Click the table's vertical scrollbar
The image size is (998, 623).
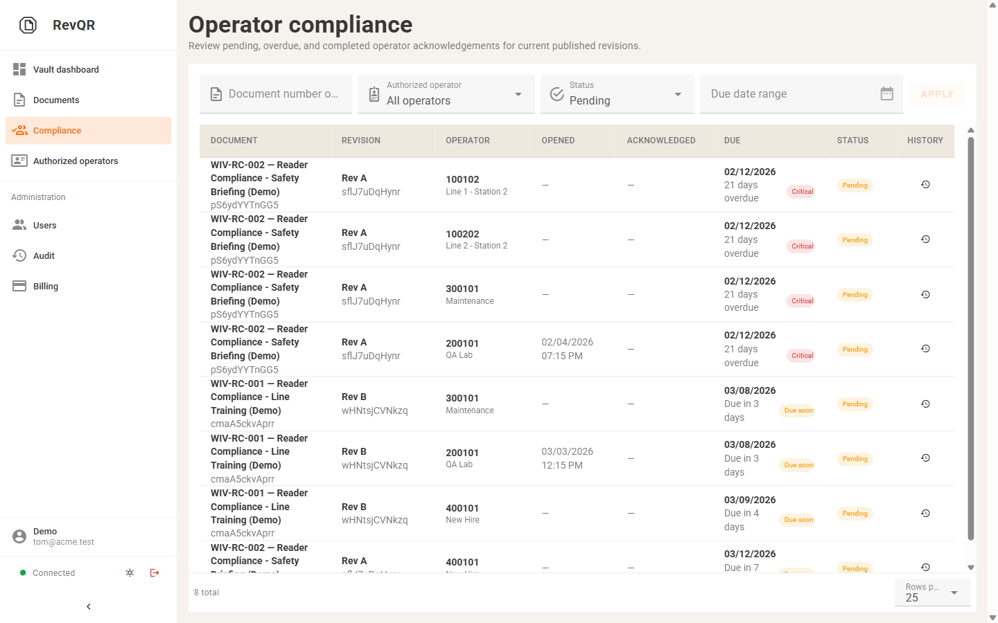[971, 338]
